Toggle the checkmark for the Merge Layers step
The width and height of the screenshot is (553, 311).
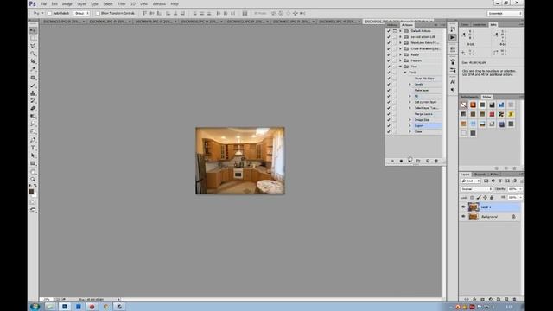click(389, 114)
